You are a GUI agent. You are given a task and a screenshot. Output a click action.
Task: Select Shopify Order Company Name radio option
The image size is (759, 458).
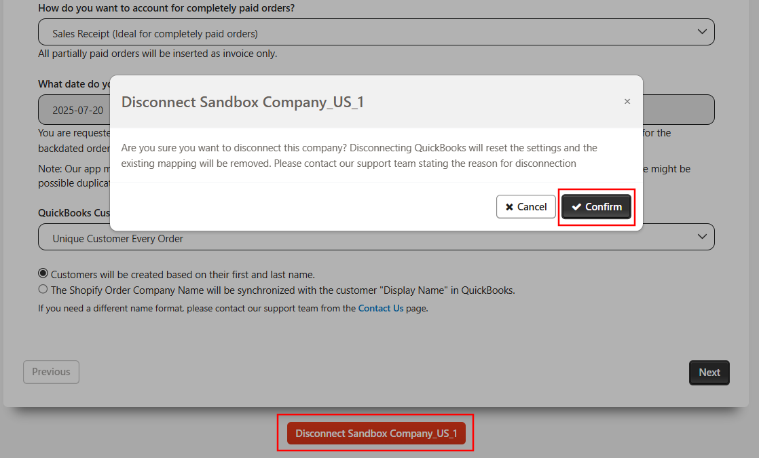point(43,289)
